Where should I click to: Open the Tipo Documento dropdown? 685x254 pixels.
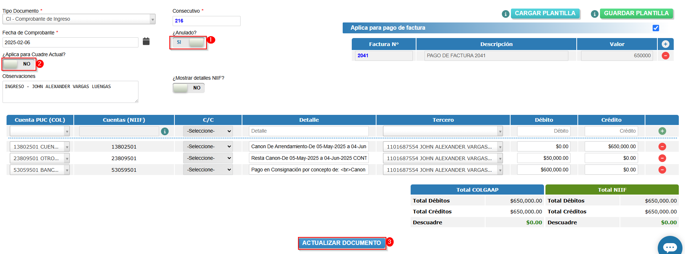[79, 19]
